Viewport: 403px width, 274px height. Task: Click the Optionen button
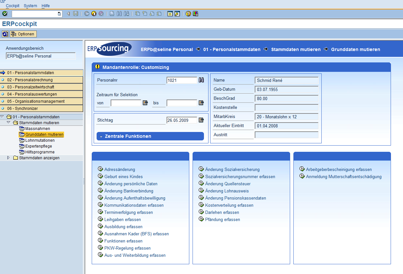[x=23, y=34]
